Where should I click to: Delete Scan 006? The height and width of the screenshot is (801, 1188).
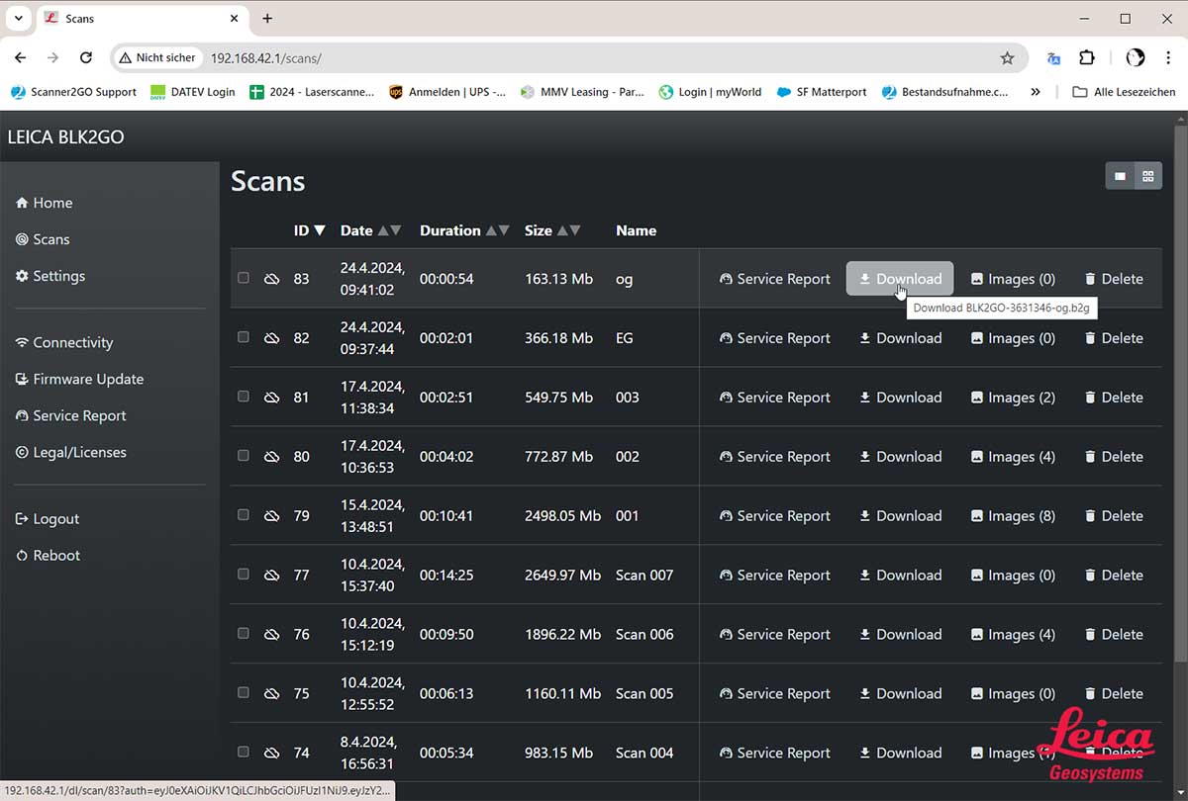click(1114, 635)
